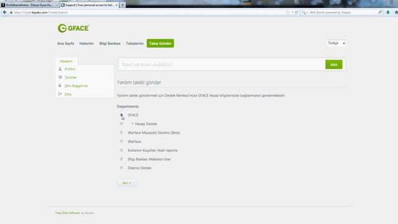Close the Support tab
The image size is (398, 224).
[x=116, y=5]
